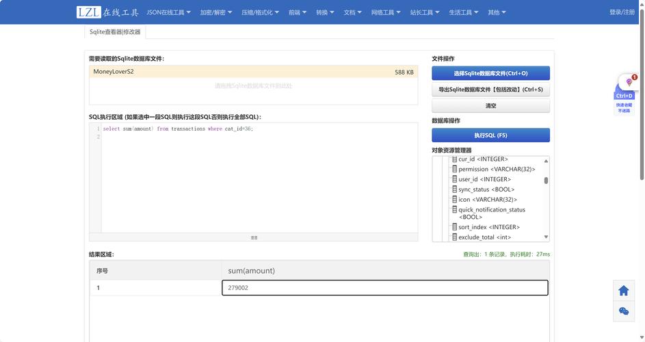Select sort_index <INTEGER> tree row
645x342 pixels.
(x=489, y=227)
